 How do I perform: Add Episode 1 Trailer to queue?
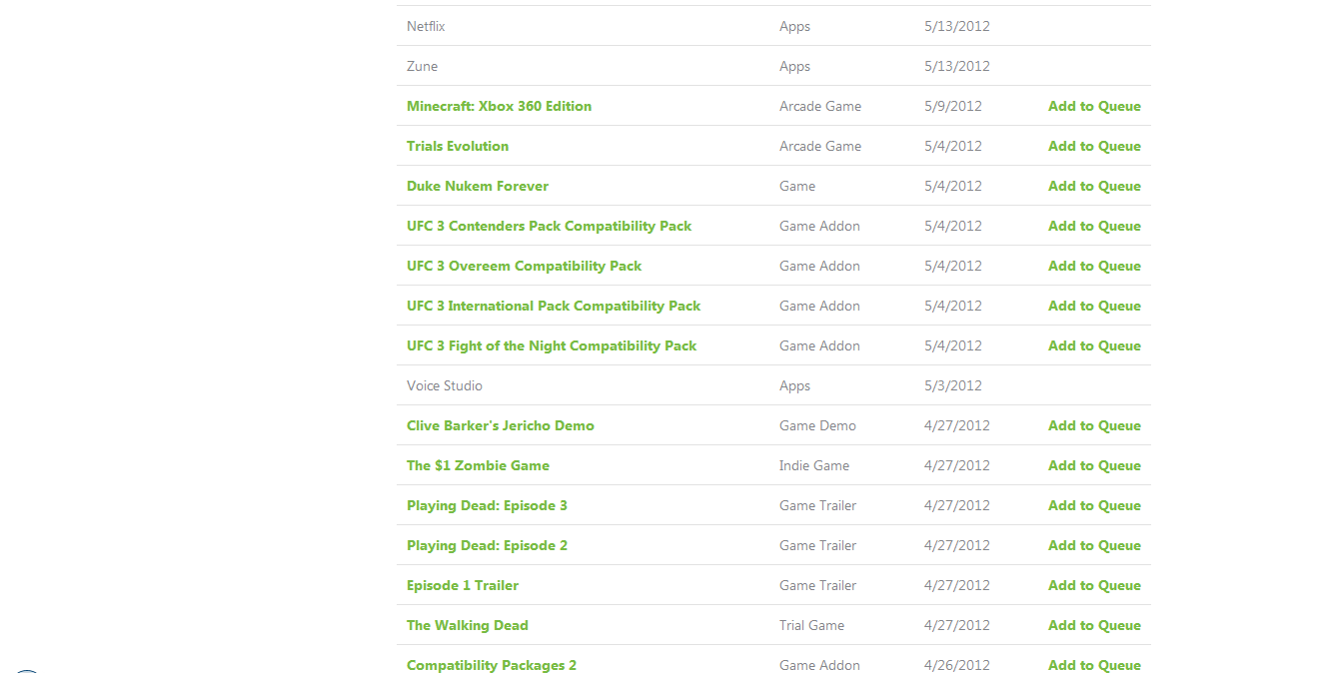tap(1094, 585)
